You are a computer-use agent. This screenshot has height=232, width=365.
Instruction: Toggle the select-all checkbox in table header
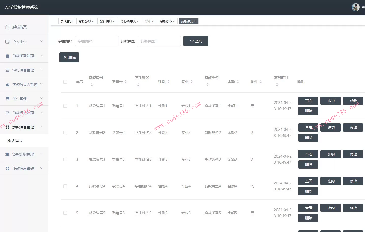65,82
